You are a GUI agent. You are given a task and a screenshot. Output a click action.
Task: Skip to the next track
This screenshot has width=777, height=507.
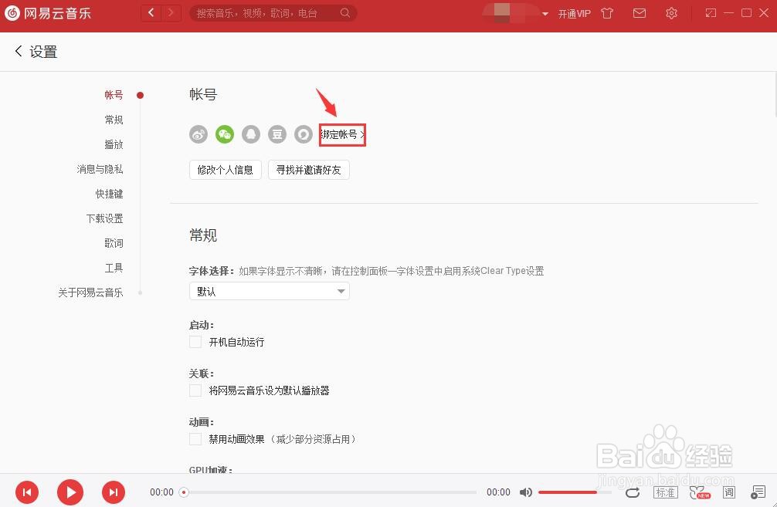[114, 492]
